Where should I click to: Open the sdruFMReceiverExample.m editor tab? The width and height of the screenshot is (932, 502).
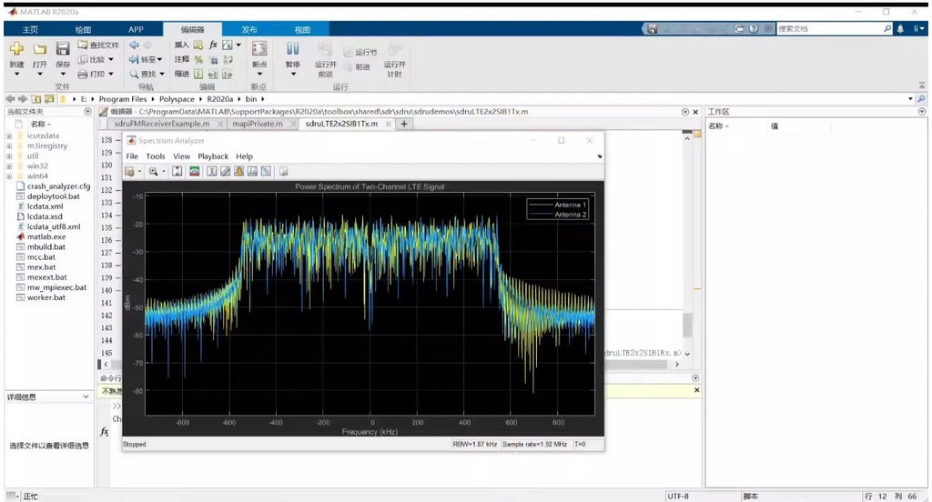pos(162,125)
